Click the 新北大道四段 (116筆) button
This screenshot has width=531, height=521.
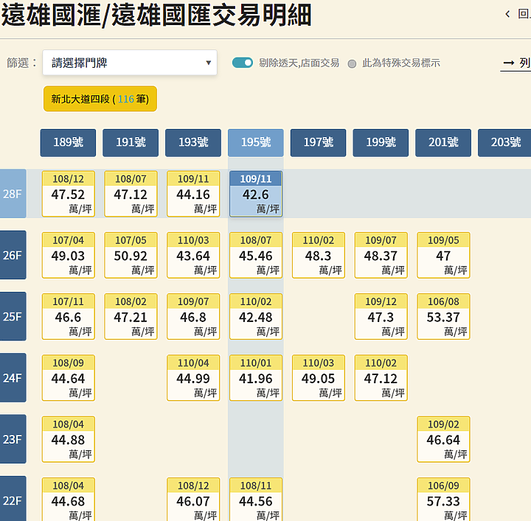click(100, 99)
